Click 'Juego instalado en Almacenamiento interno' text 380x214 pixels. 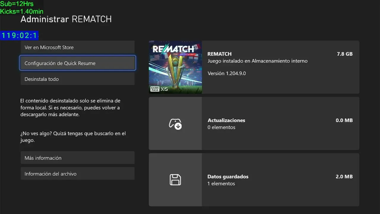[x=257, y=61]
